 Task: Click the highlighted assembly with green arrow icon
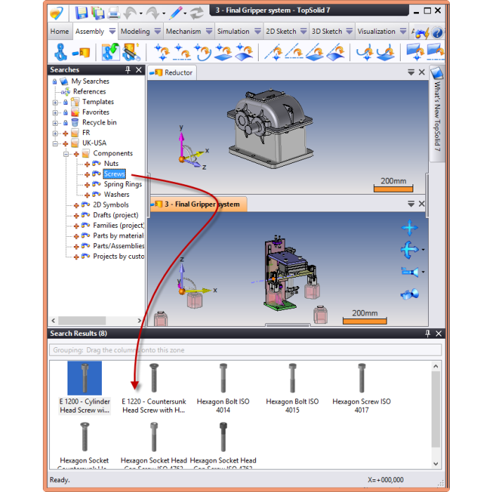pyautogui.click(x=111, y=52)
